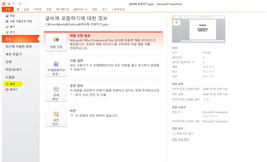Click the file path text under heading

[x=77, y=24]
